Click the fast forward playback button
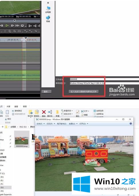This screenshot has width=139, height=196. pos(17,26)
